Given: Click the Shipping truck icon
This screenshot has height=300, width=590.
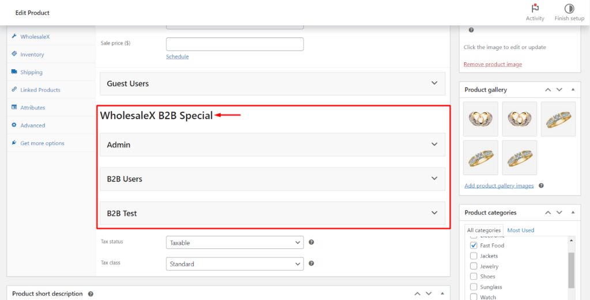Looking at the screenshot, I should [14, 71].
